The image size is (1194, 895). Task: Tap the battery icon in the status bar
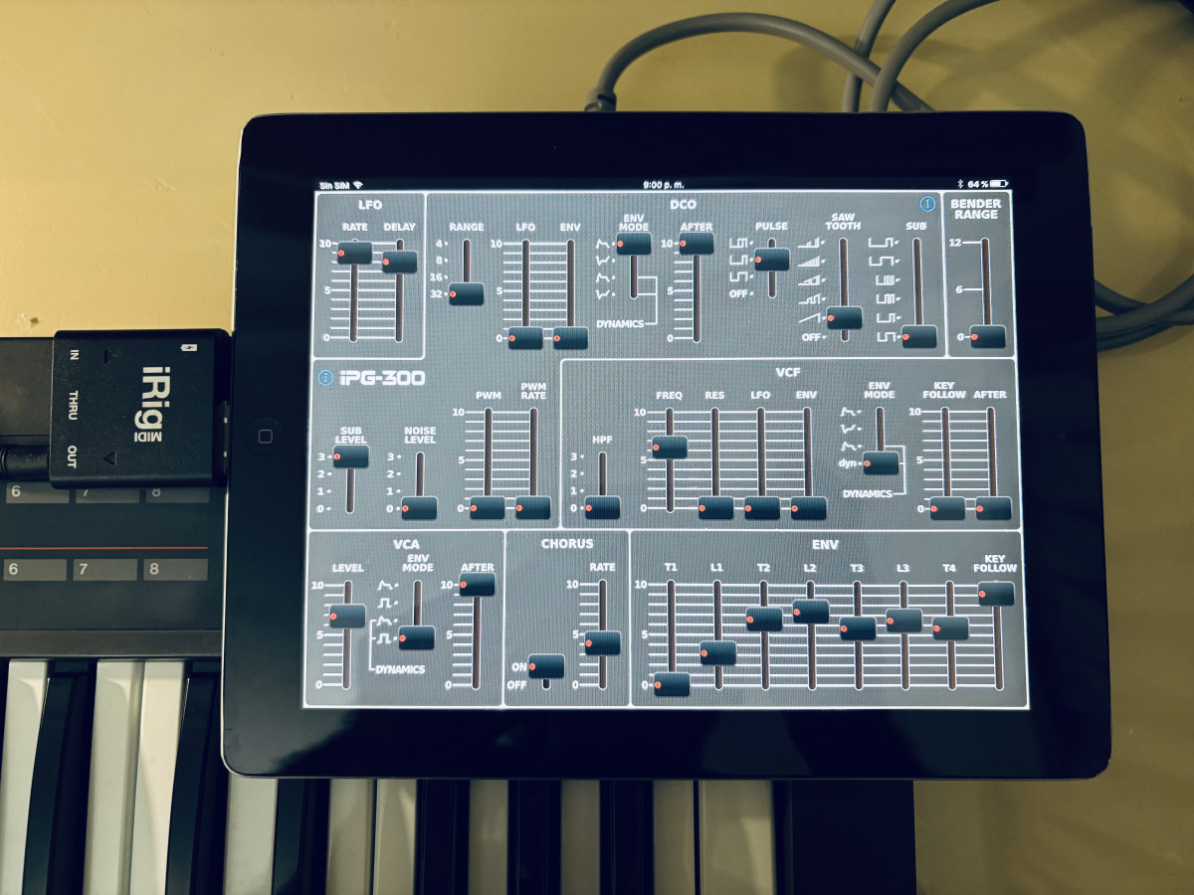pyautogui.click(x=998, y=184)
